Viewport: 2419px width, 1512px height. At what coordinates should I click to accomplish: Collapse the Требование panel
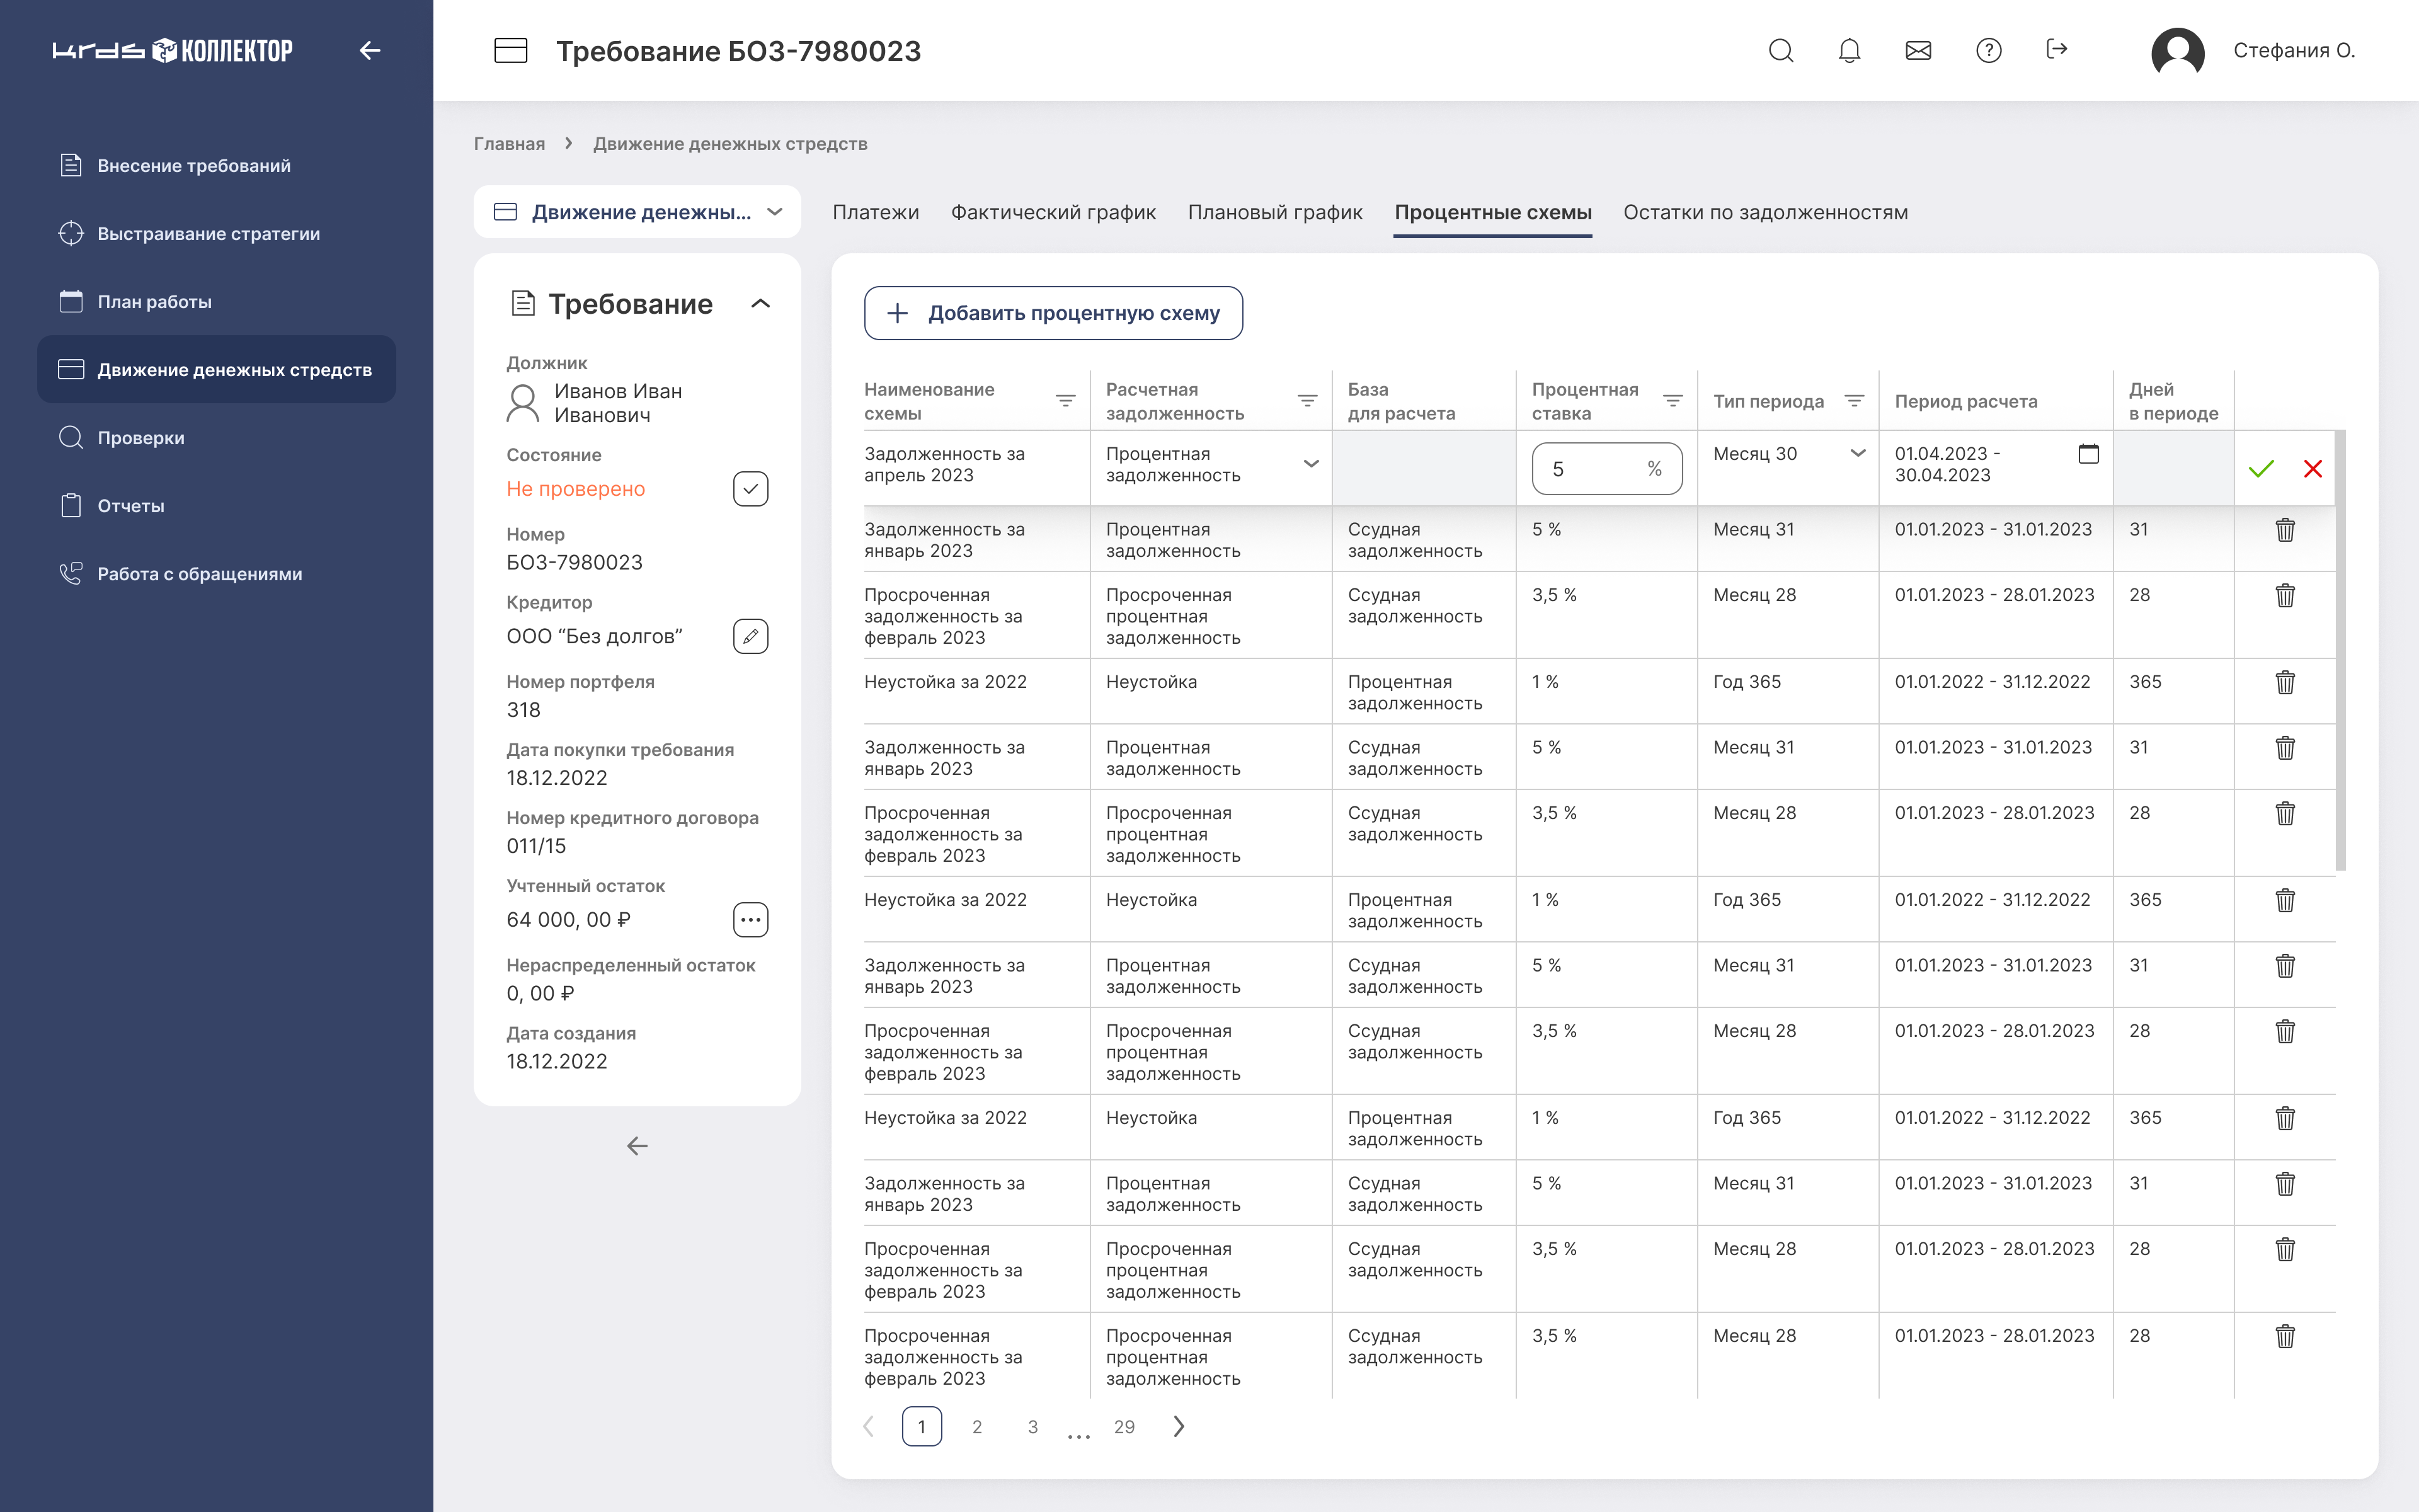[761, 304]
